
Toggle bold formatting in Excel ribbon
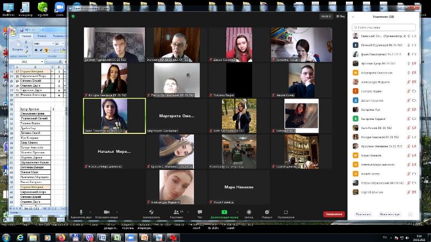click(x=36, y=49)
